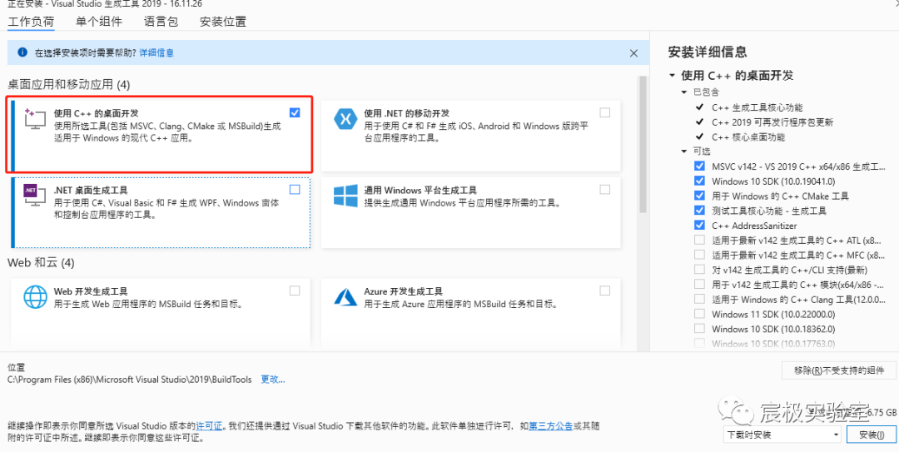This screenshot has height=452, width=899.
Task: Click the Azure development build tools icon
Action: pyautogui.click(x=345, y=296)
